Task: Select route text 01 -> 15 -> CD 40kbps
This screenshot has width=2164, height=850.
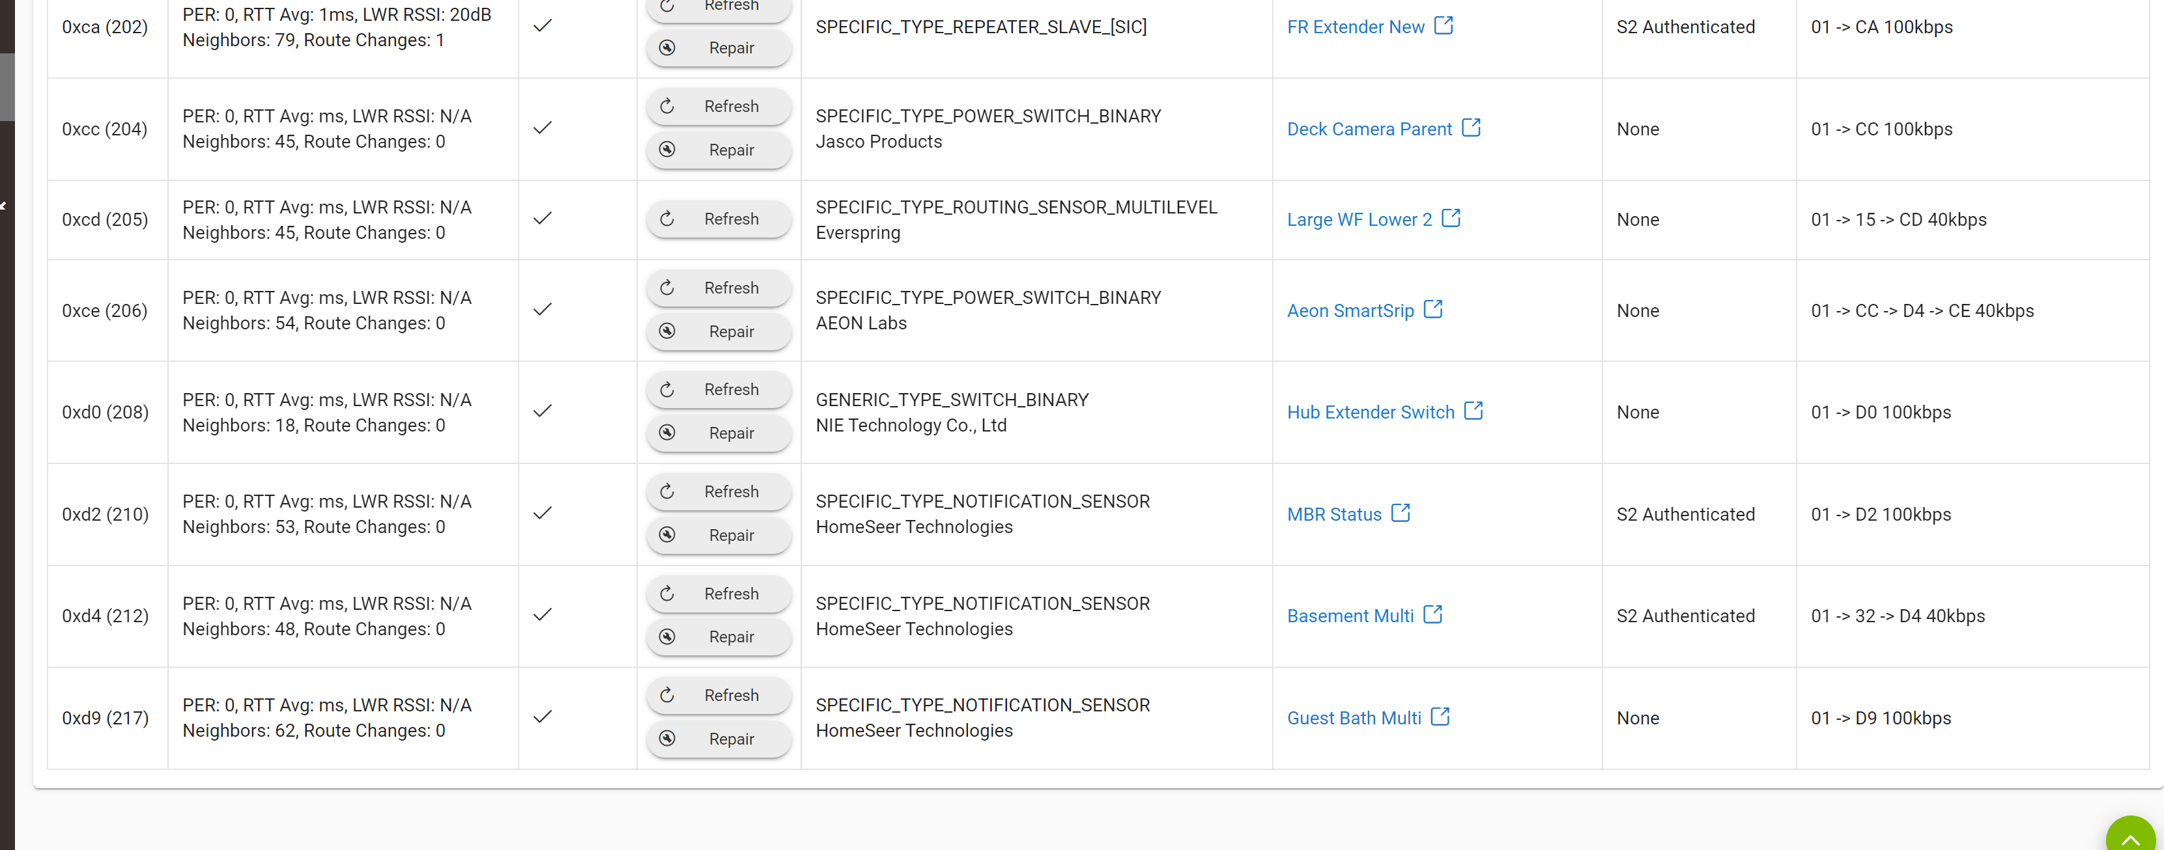Action: click(1898, 220)
